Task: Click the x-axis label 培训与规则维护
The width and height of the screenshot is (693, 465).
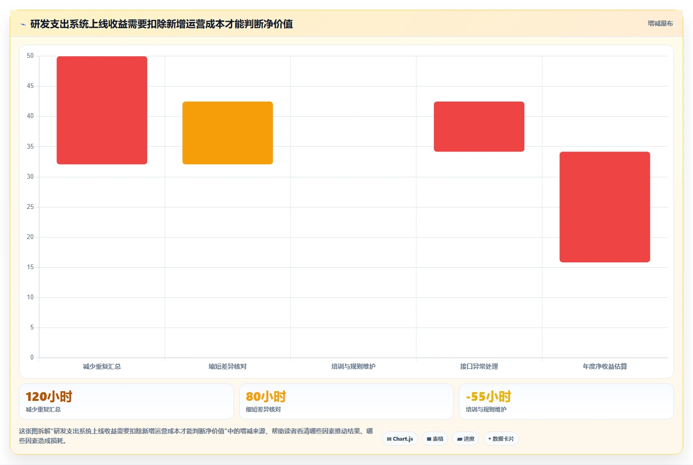Action: (353, 366)
